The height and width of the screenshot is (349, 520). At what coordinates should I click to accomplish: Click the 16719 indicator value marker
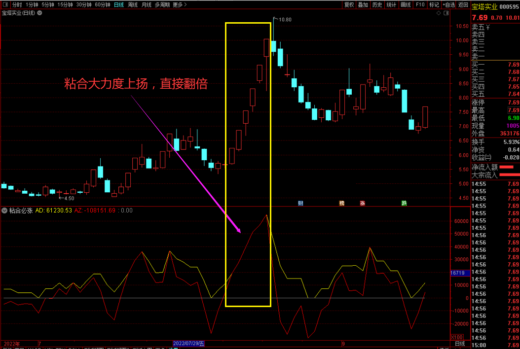457,273
